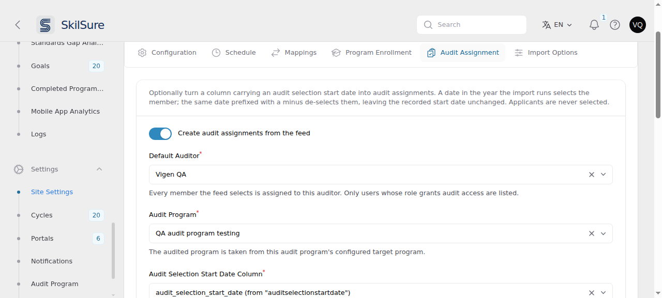Select the Audit Assignment tab

coord(463,53)
